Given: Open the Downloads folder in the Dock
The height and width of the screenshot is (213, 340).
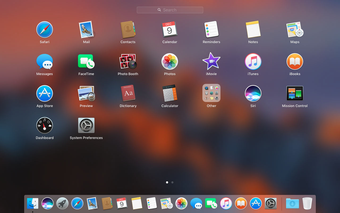Looking at the screenshot, I should click(292, 204).
